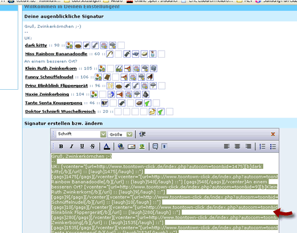The image size is (297, 233).
Task: Align the text to the right
Action: pyautogui.click(x=248, y=146)
